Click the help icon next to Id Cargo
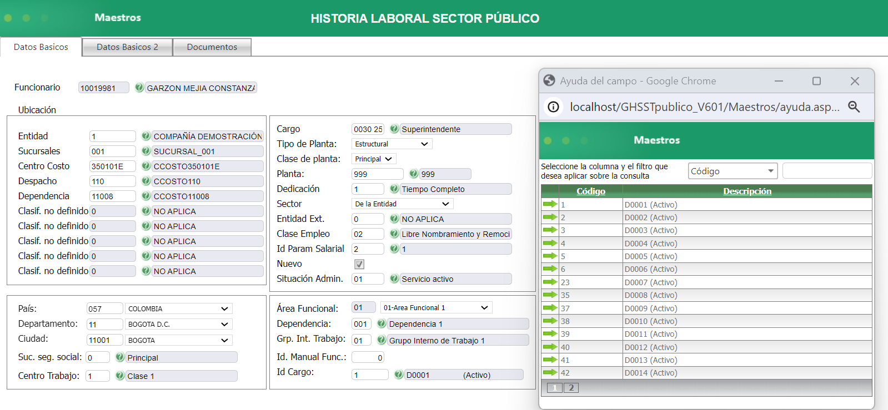The height and width of the screenshot is (410, 888). [399, 374]
